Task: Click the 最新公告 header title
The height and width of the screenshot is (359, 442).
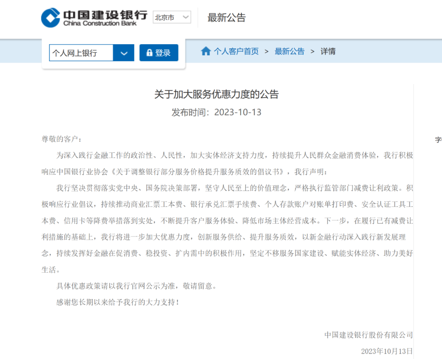Action: click(227, 18)
